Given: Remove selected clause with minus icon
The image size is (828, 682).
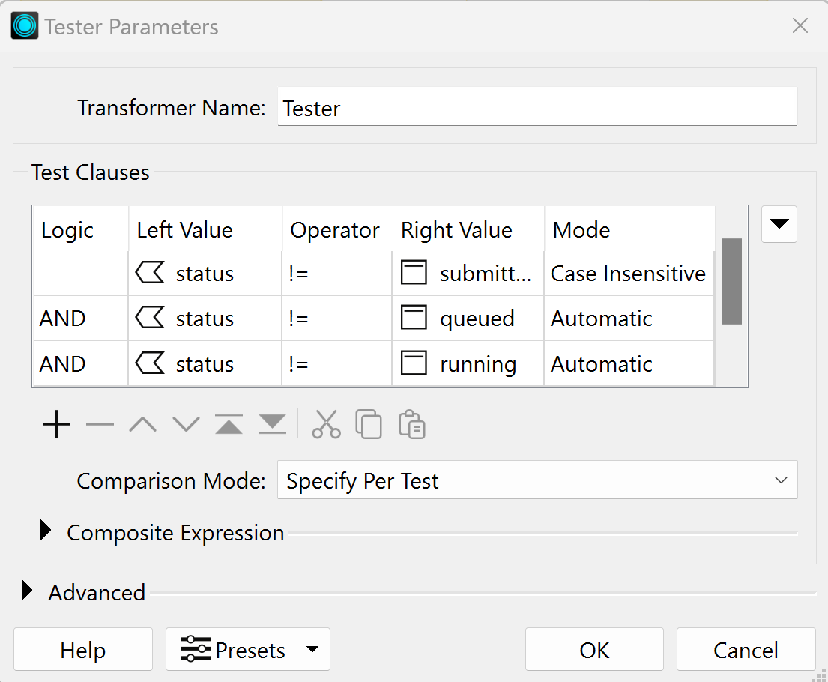Looking at the screenshot, I should pos(100,425).
